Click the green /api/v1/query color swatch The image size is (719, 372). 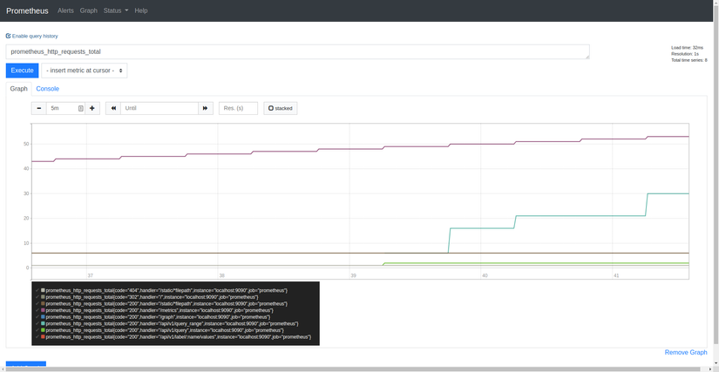pos(43,330)
